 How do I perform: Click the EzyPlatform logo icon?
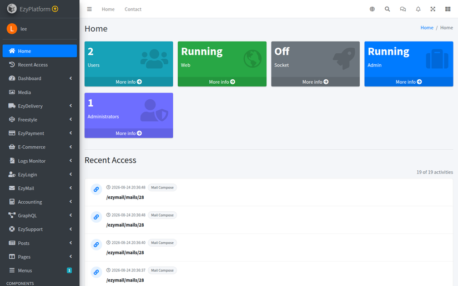pyautogui.click(x=12, y=9)
